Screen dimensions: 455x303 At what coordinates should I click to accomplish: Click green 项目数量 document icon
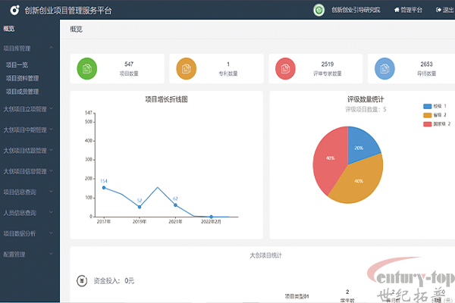tap(87, 69)
